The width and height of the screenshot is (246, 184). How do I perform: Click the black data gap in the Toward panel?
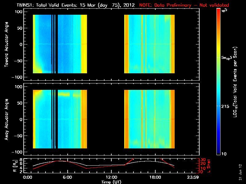[105, 44]
